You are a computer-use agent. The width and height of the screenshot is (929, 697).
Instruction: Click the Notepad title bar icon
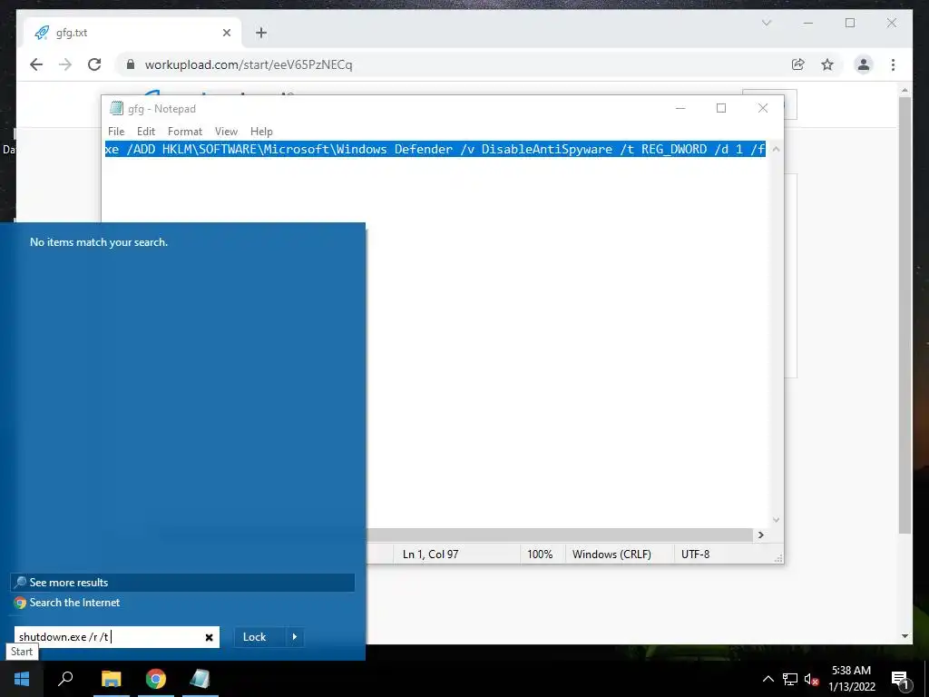pyautogui.click(x=116, y=109)
